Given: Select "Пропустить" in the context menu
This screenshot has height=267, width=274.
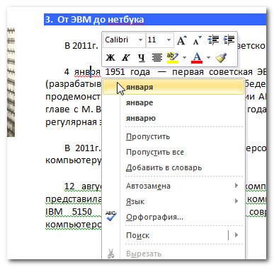Looking at the screenshot, I should click(x=173, y=136).
